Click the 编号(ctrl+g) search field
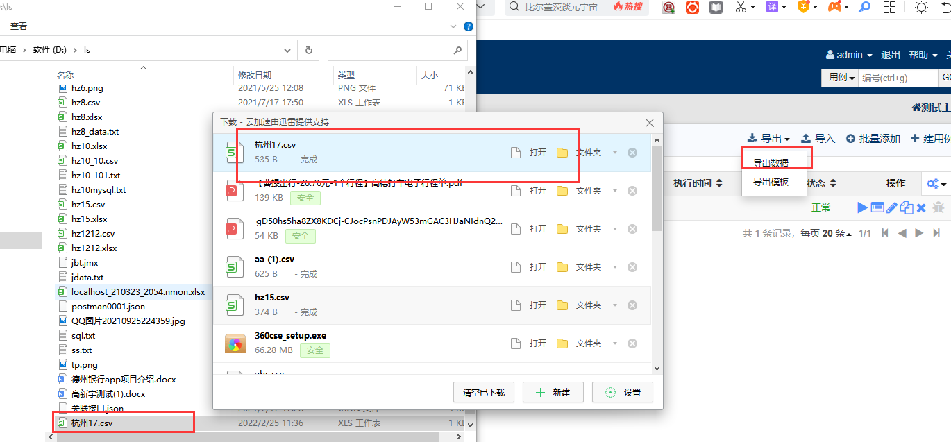The height and width of the screenshot is (442, 951). pos(898,78)
